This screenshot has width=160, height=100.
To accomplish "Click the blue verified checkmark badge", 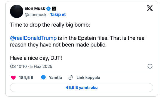I will coord(48,9).
